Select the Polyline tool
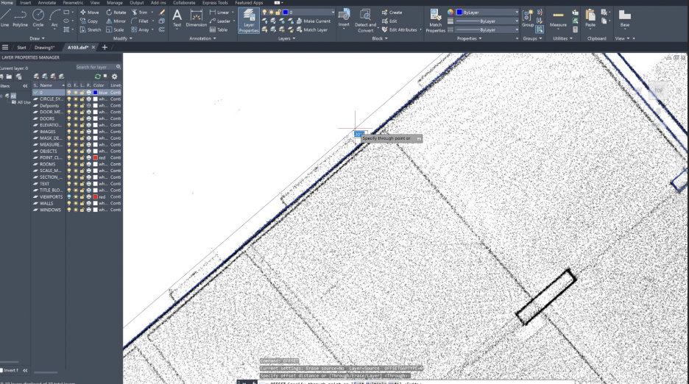689x384 pixels. tap(20, 17)
